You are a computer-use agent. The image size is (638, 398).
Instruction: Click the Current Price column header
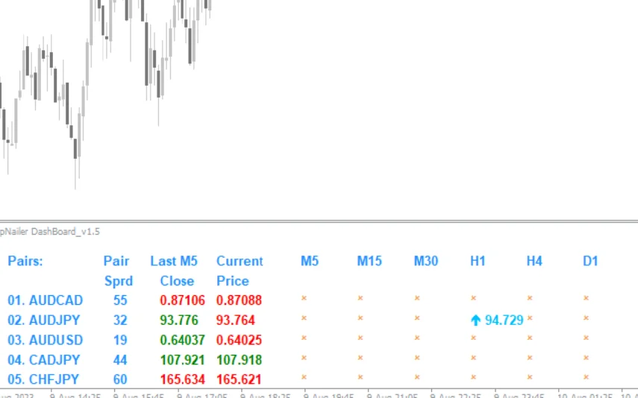point(240,271)
